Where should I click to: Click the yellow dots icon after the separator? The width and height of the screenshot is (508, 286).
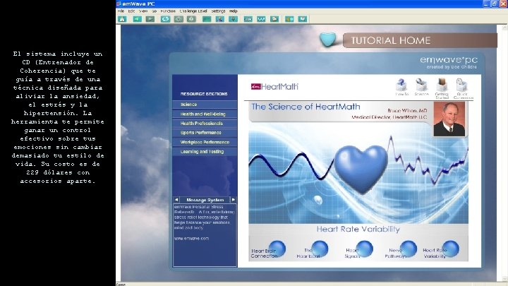289,19
